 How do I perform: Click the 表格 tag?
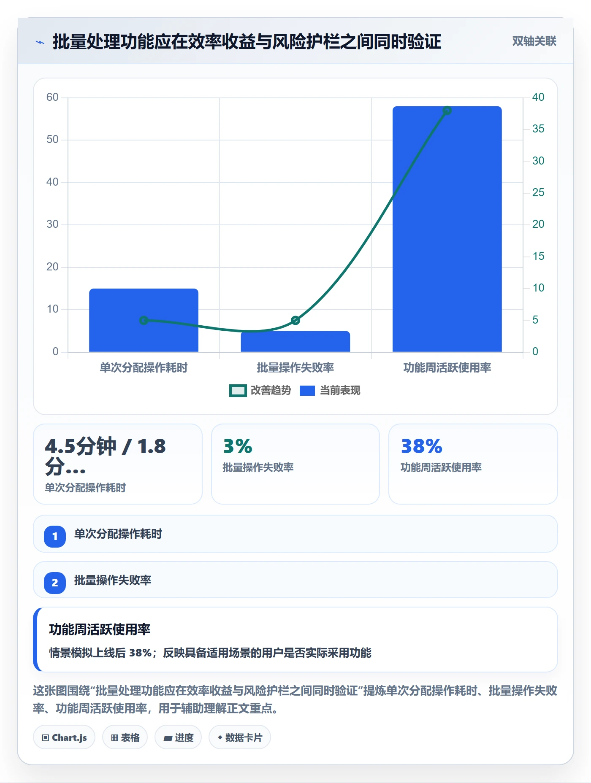(125, 737)
